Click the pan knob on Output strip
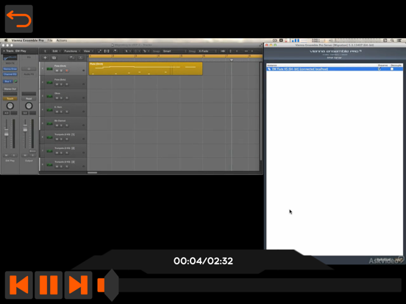Image resolution: width=406 pixels, height=304 pixels. [x=29, y=106]
